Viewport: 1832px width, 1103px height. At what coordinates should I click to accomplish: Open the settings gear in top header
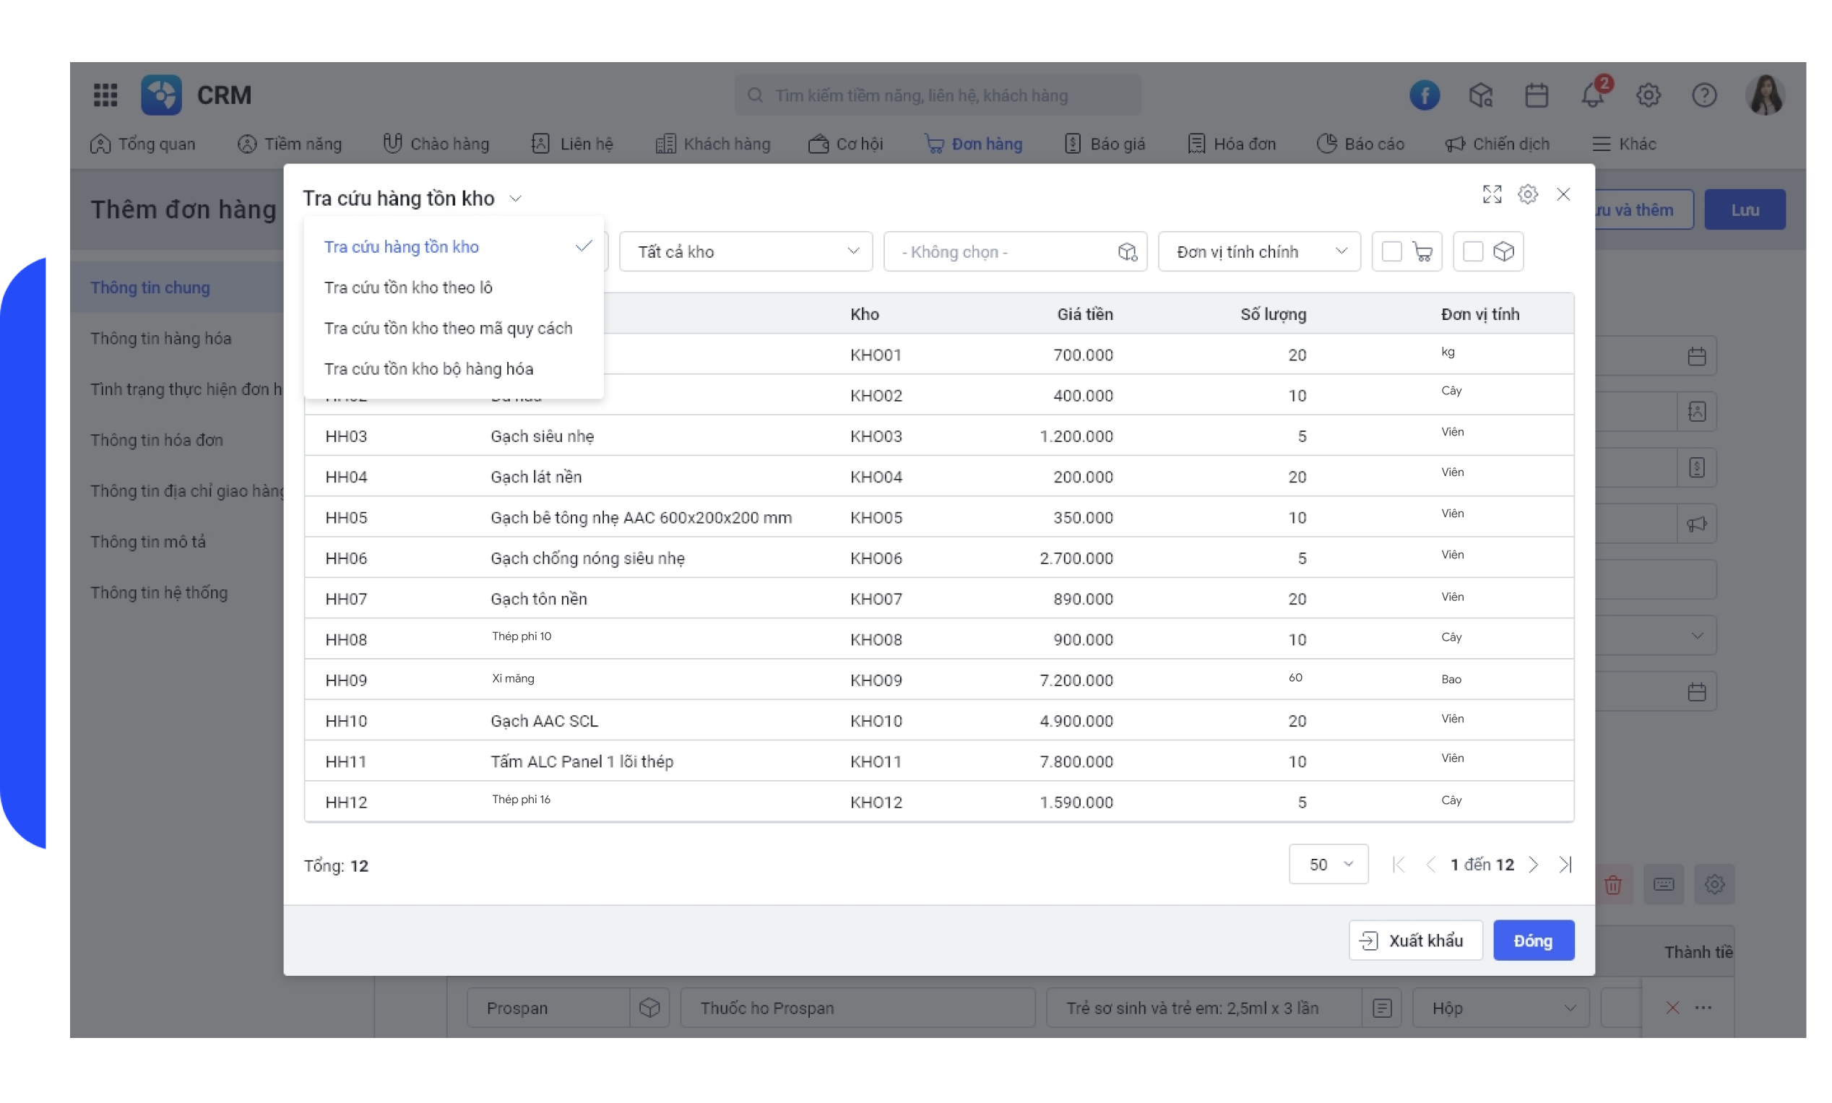tap(1648, 95)
